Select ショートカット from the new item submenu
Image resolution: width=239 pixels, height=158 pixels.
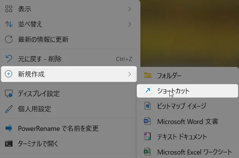[173, 91]
